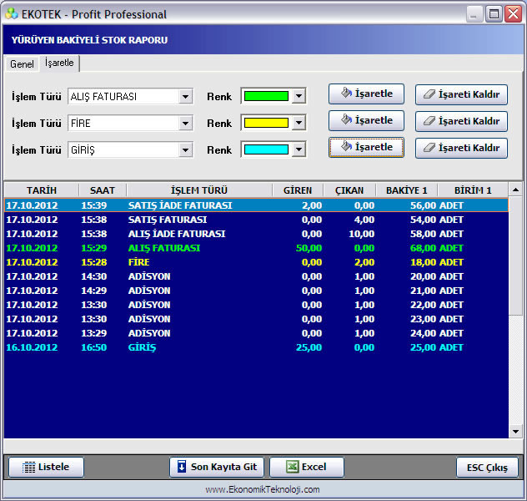Screen dimensions: 527x501
Task: Click İşaretle button text for ALIŞ FATURASI row
Action: point(374,94)
